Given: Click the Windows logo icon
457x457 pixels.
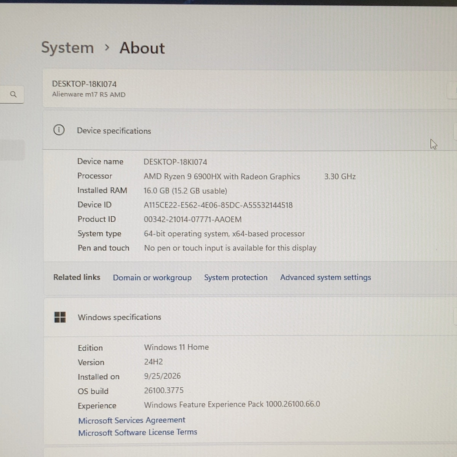Looking at the screenshot, I should (60, 317).
